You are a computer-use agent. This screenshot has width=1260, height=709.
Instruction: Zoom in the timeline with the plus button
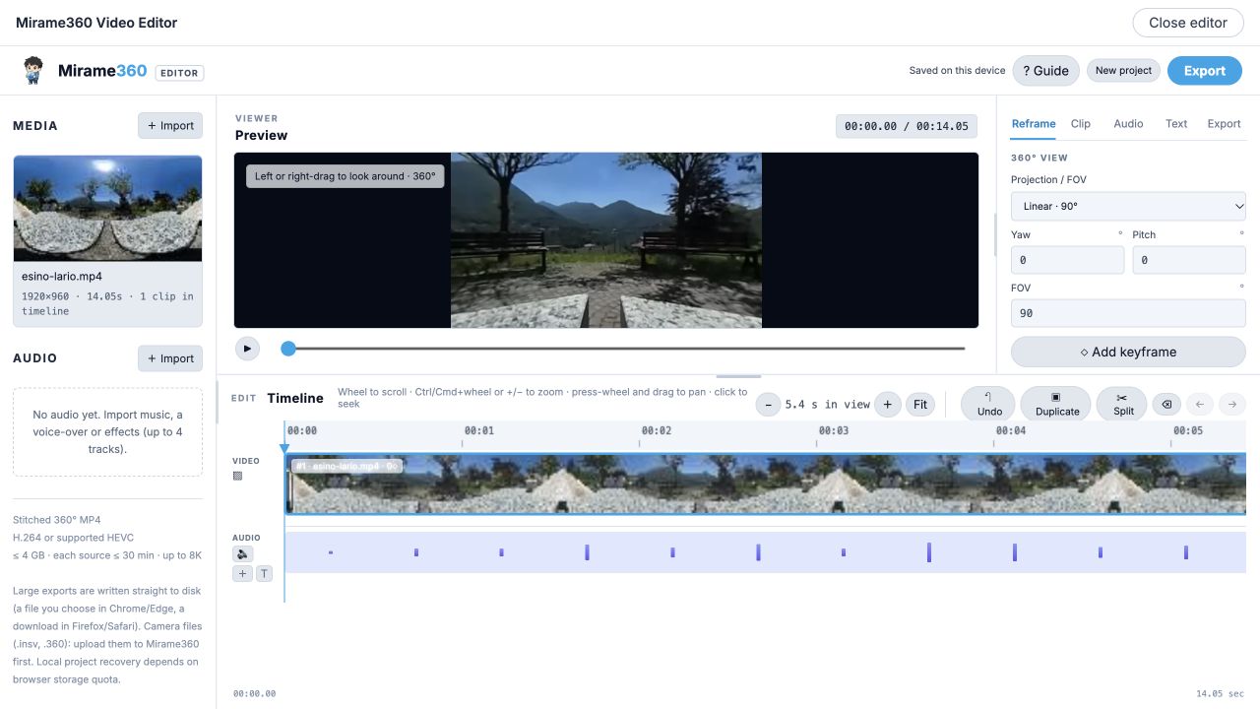pyautogui.click(x=888, y=404)
